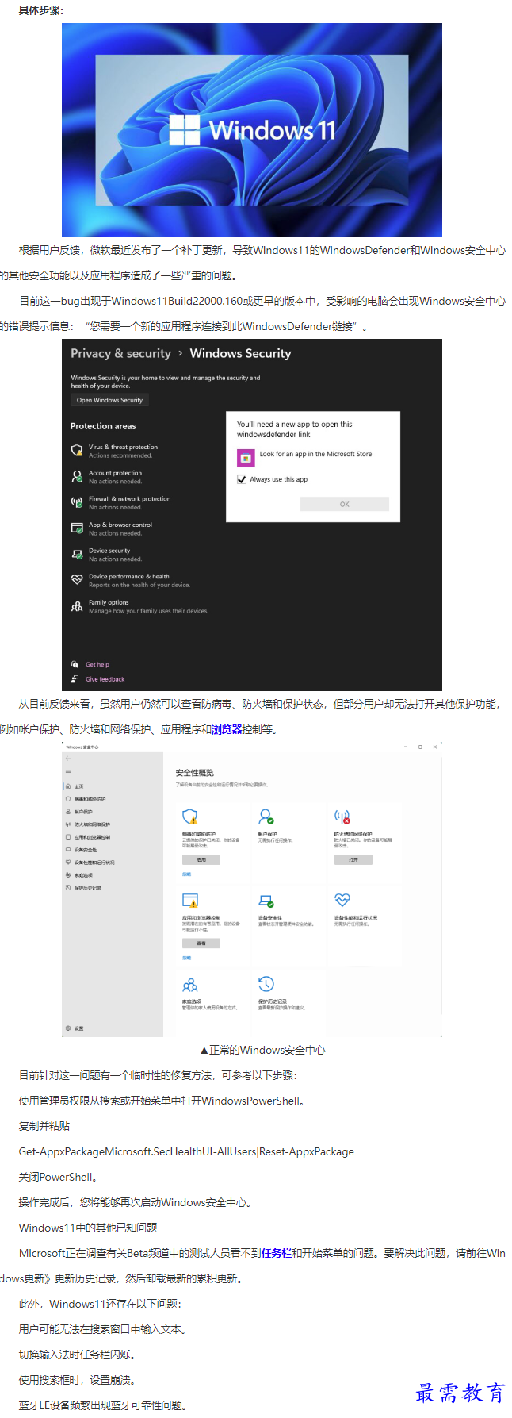Click 忽略 link under 应用和浏览器控制 card
This screenshot has width=512, height=1418.
coord(186,958)
